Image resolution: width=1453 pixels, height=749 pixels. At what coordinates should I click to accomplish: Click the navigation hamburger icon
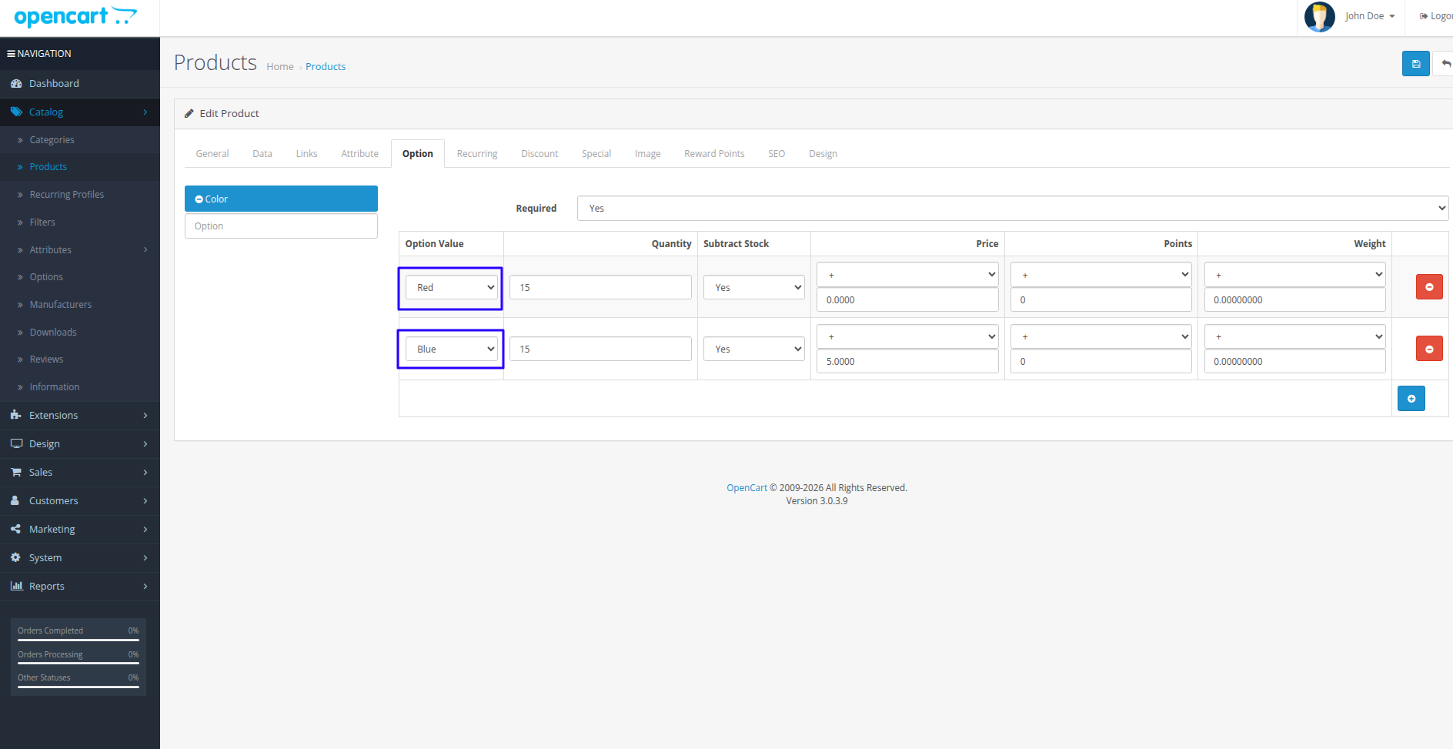(11, 54)
